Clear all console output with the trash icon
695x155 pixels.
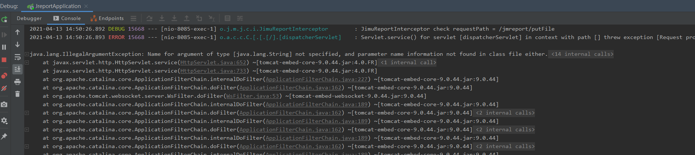click(18, 94)
